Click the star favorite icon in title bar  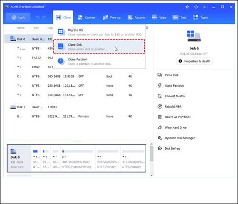[187, 7]
